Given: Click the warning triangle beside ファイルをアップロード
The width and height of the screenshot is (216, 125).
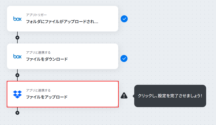Looking at the screenshot, I should [x=124, y=95].
